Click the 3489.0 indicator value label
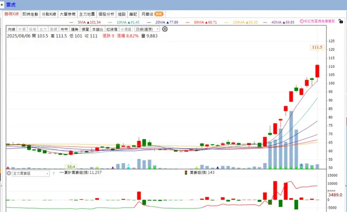The height and width of the screenshot is (212, 347). pyautogui.click(x=335, y=195)
